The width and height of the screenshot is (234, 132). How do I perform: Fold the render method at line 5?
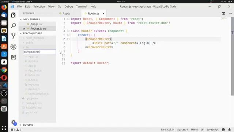click(68, 35)
